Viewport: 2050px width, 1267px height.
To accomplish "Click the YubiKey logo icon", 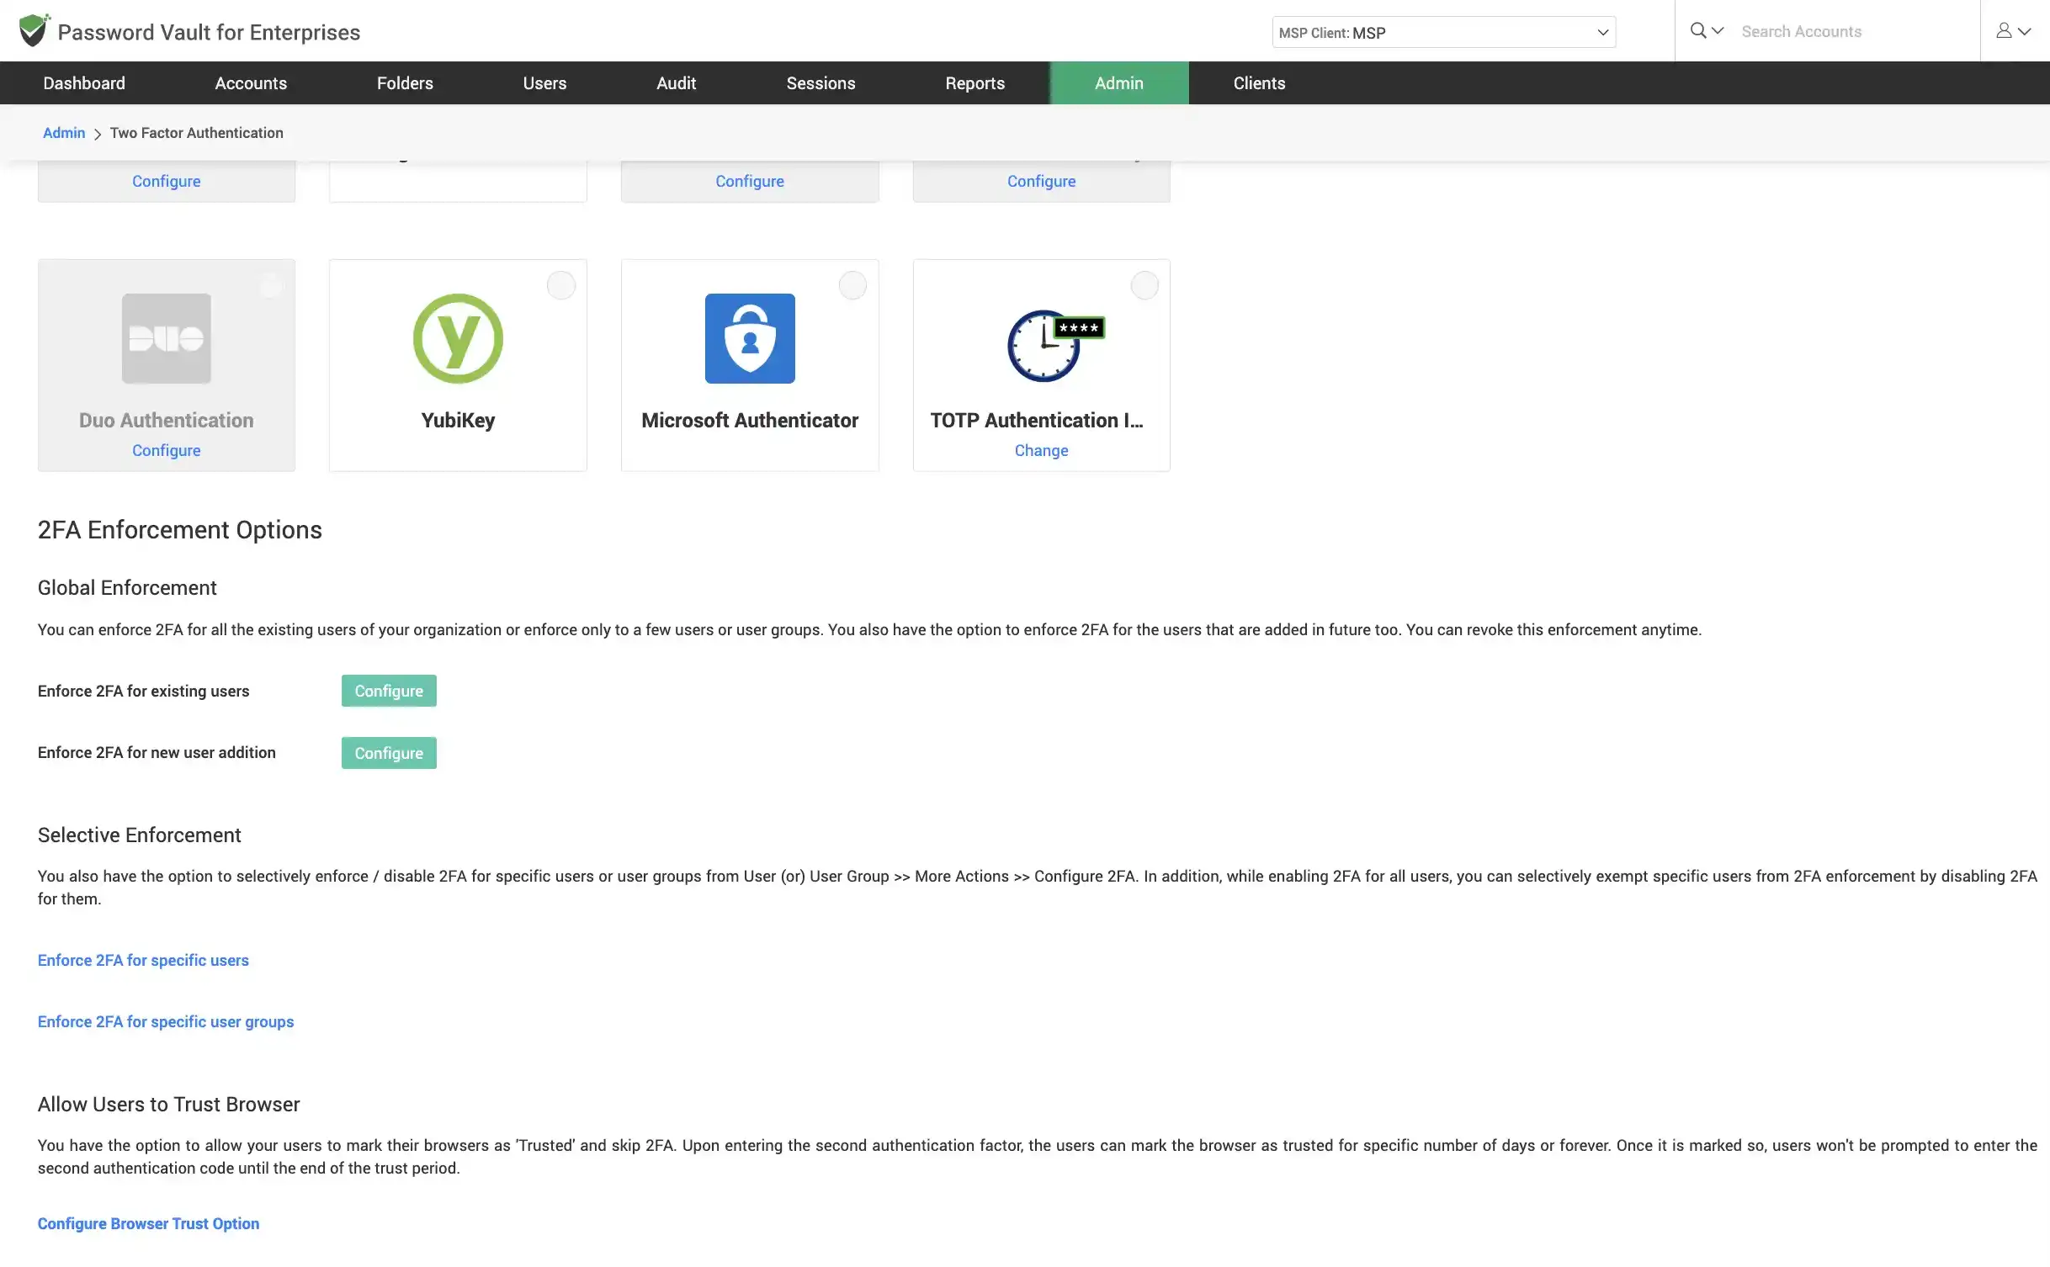I will coord(458,338).
